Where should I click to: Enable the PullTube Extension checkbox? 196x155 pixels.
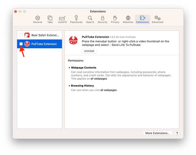click(21, 44)
